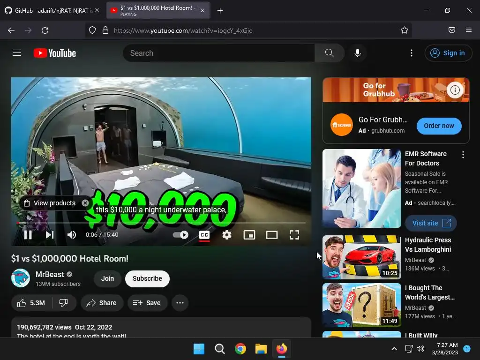Enter full screen mode icon
The height and width of the screenshot is (360, 480).
(294, 235)
